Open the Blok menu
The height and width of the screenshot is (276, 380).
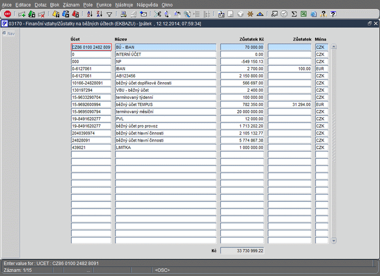click(55, 5)
